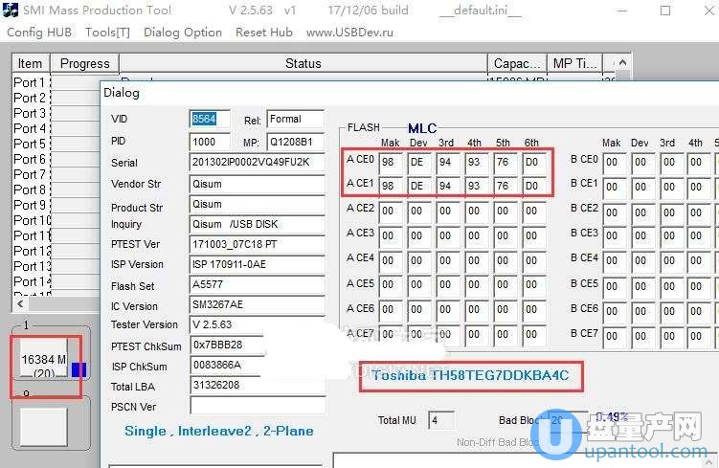Click the Total MU field showing 4
The width and height of the screenshot is (719, 468).
(440, 420)
